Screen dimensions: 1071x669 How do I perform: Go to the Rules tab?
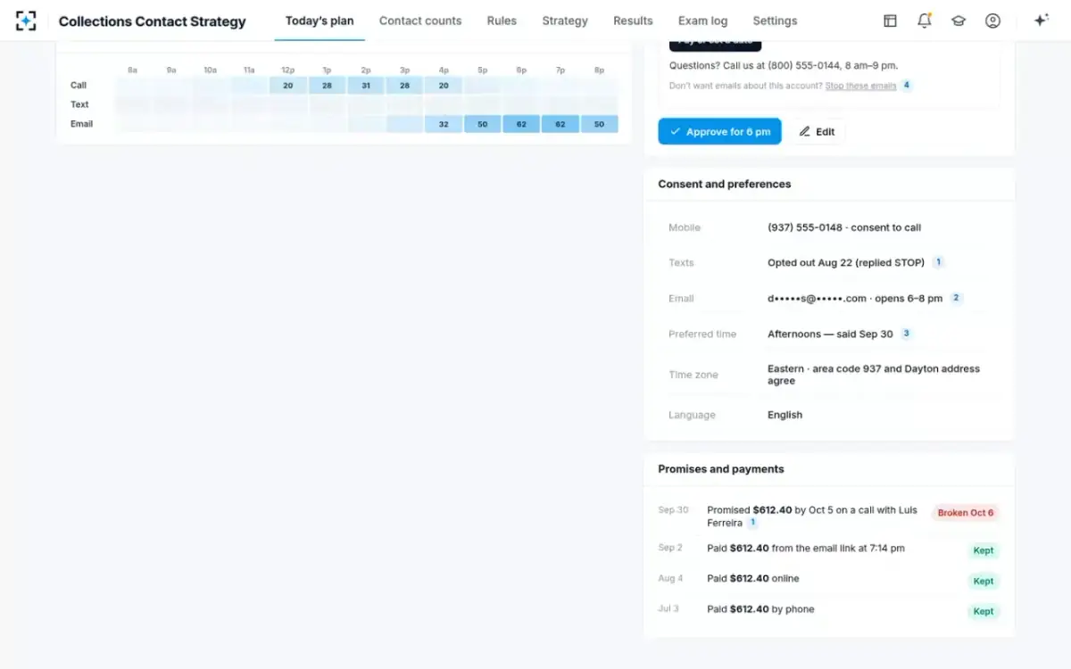(502, 21)
